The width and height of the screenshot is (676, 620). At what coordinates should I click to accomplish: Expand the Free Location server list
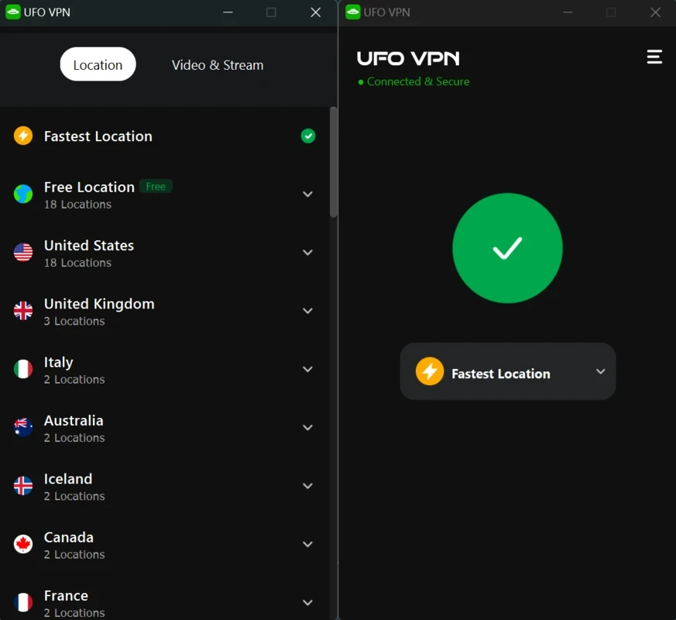tap(307, 195)
